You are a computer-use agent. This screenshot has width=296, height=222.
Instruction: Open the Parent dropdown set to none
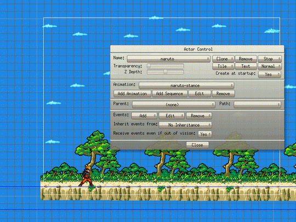173,104
